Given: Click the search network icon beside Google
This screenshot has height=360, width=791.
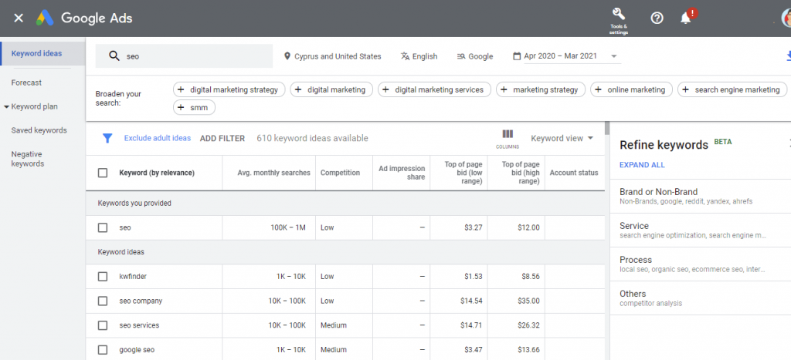Looking at the screenshot, I should coord(460,56).
